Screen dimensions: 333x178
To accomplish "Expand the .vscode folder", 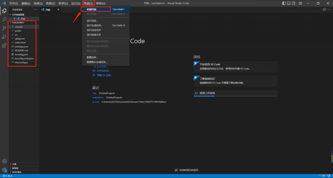I will (24, 27).
